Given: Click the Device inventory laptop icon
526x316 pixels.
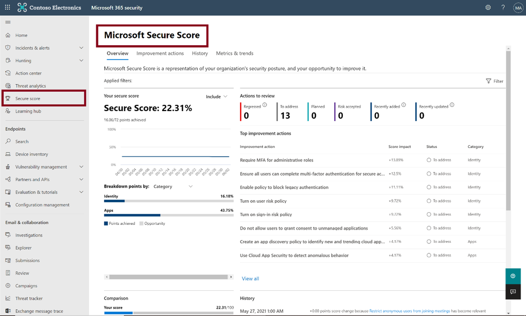Looking at the screenshot, I should pos(8,154).
